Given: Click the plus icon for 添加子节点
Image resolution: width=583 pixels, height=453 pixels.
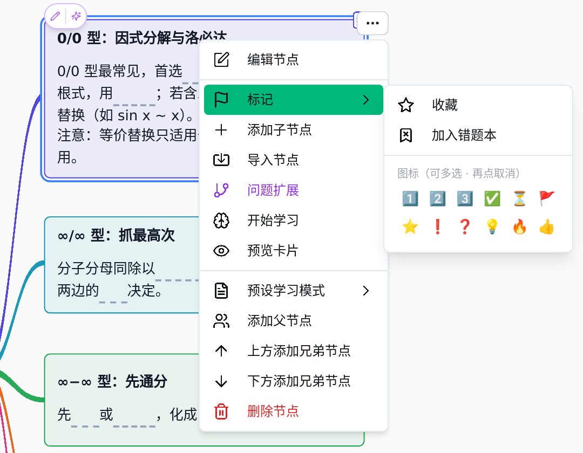Looking at the screenshot, I should tap(221, 130).
